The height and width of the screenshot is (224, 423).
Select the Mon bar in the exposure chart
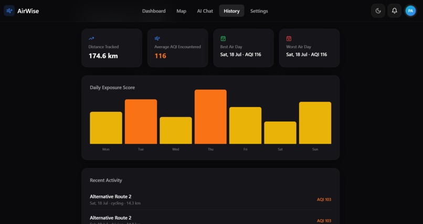106,128
